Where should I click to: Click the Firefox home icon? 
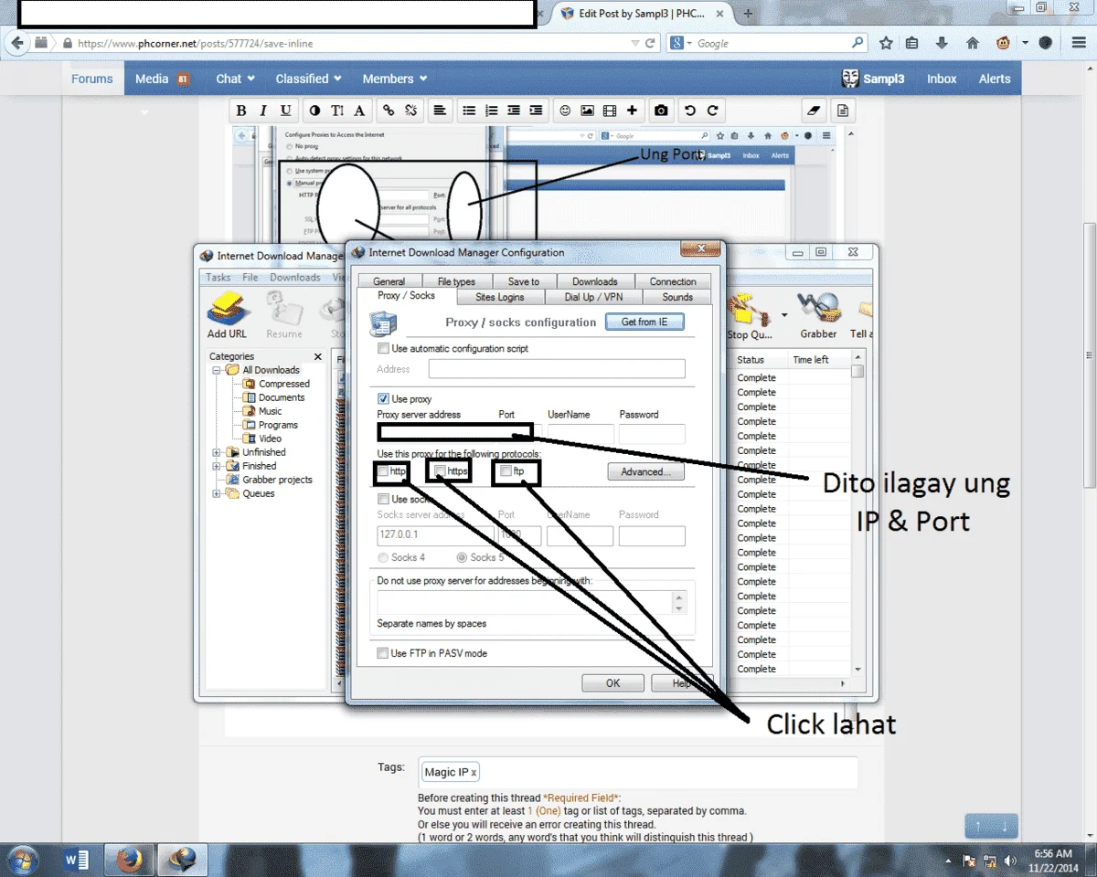coord(973,43)
